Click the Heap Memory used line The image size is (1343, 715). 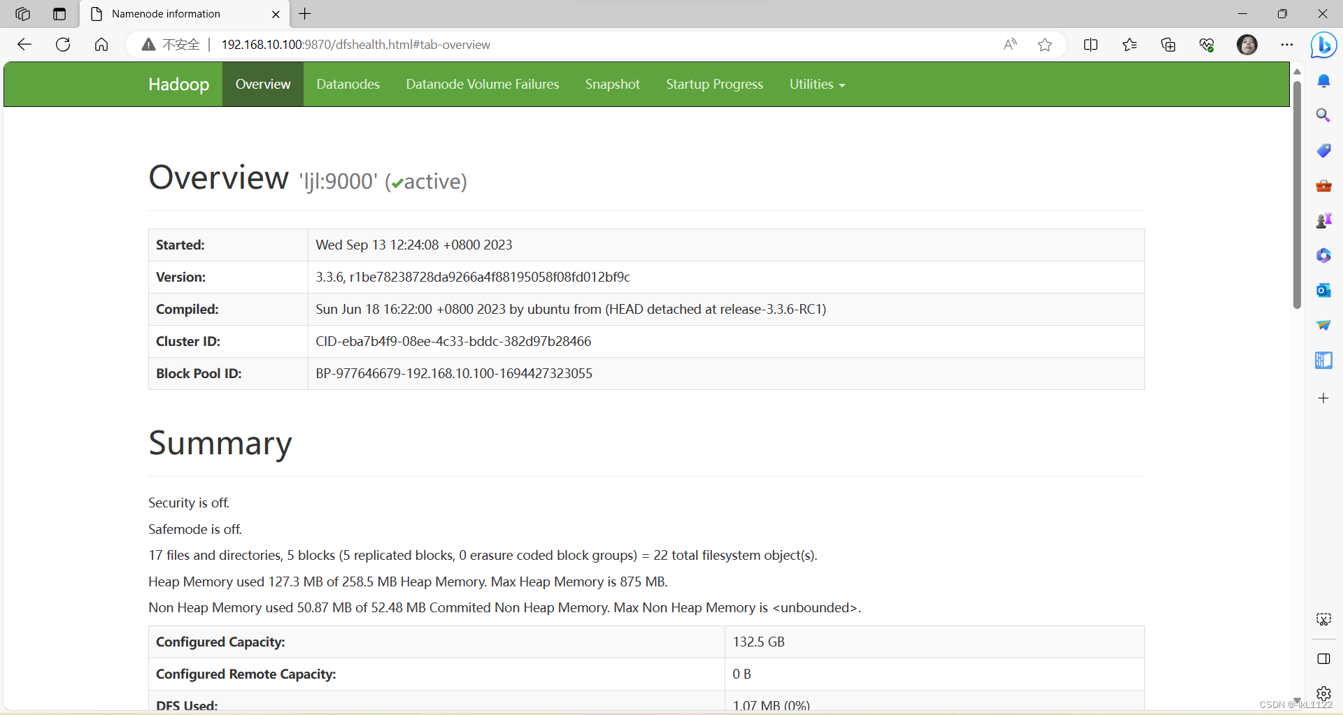click(408, 582)
